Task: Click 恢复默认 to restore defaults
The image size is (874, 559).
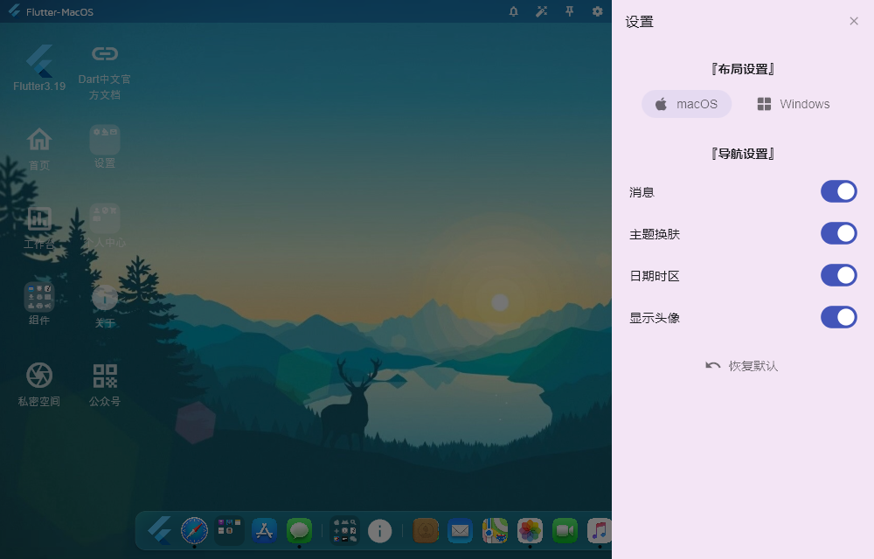Action: pos(742,366)
